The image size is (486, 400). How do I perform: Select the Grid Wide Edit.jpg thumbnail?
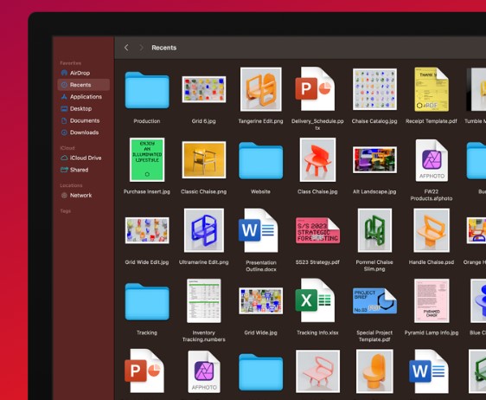tap(147, 230)
